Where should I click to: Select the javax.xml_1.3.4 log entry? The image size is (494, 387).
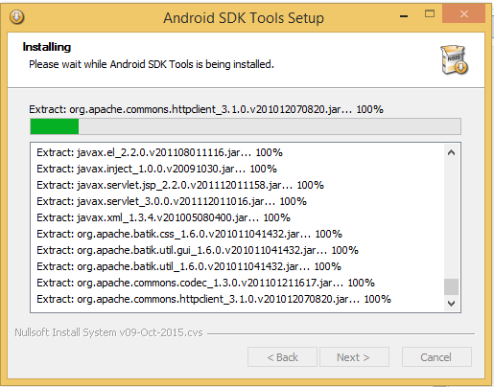163,217
